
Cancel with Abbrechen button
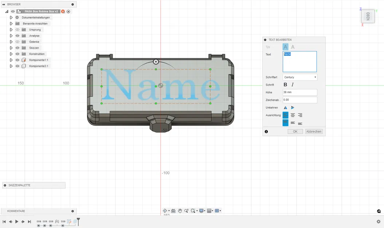pos(314,132)
